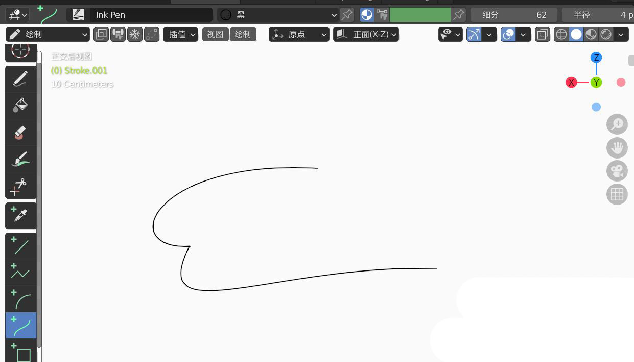Open the 正面(X-Z) drawing plane dropdown
Image resolution: width=634 pixels, height=362 pixels.
pyautogui.click(x=366, y=34)
